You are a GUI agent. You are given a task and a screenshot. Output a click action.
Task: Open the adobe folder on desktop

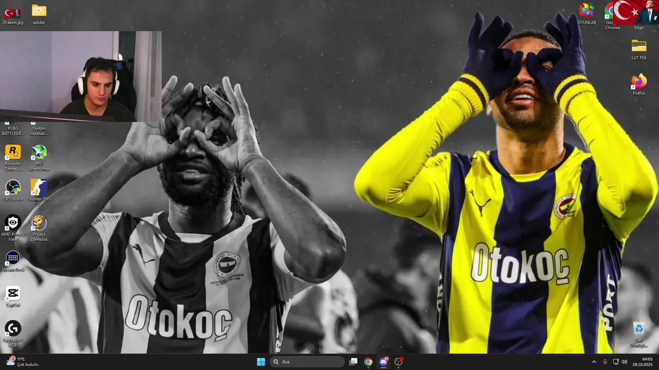coord(39,14)
